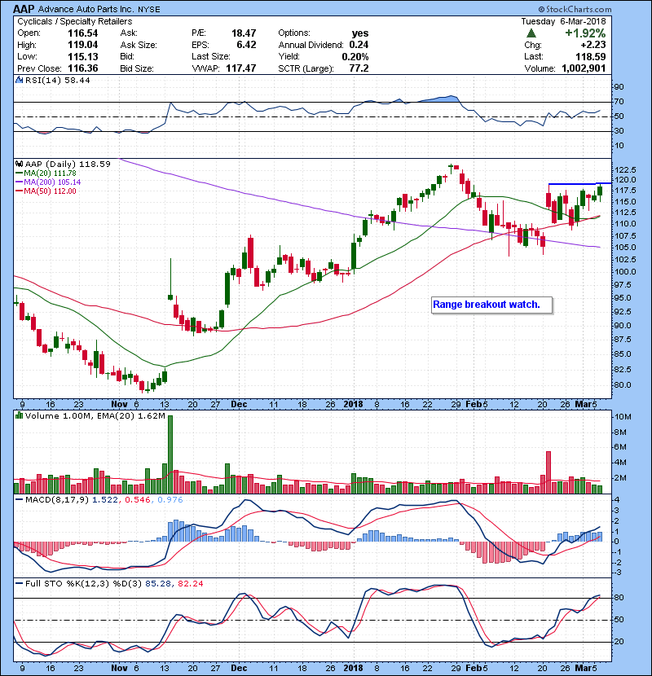This screenshot has width=652, height=676.
Task: Click the Yield value 0.20%
Action: tap(355, 56)
